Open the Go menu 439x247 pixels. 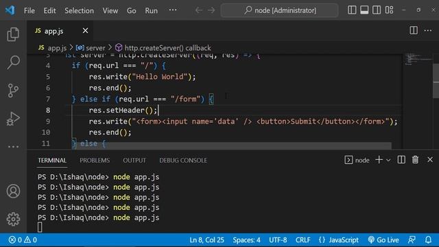point(131,11)
